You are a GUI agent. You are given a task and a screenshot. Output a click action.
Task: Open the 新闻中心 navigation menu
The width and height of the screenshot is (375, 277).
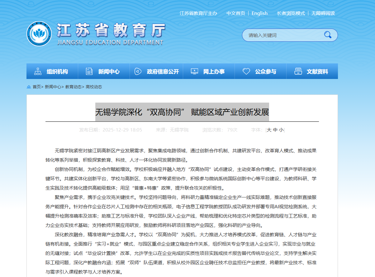click(x=109, y=72)
